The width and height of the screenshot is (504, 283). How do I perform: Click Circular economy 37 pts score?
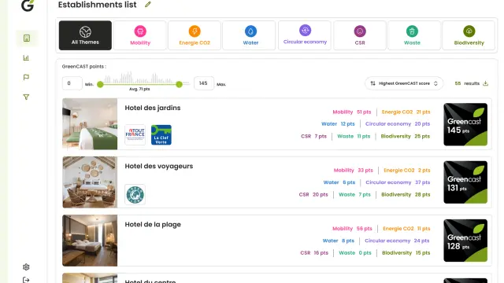(398, 182)
